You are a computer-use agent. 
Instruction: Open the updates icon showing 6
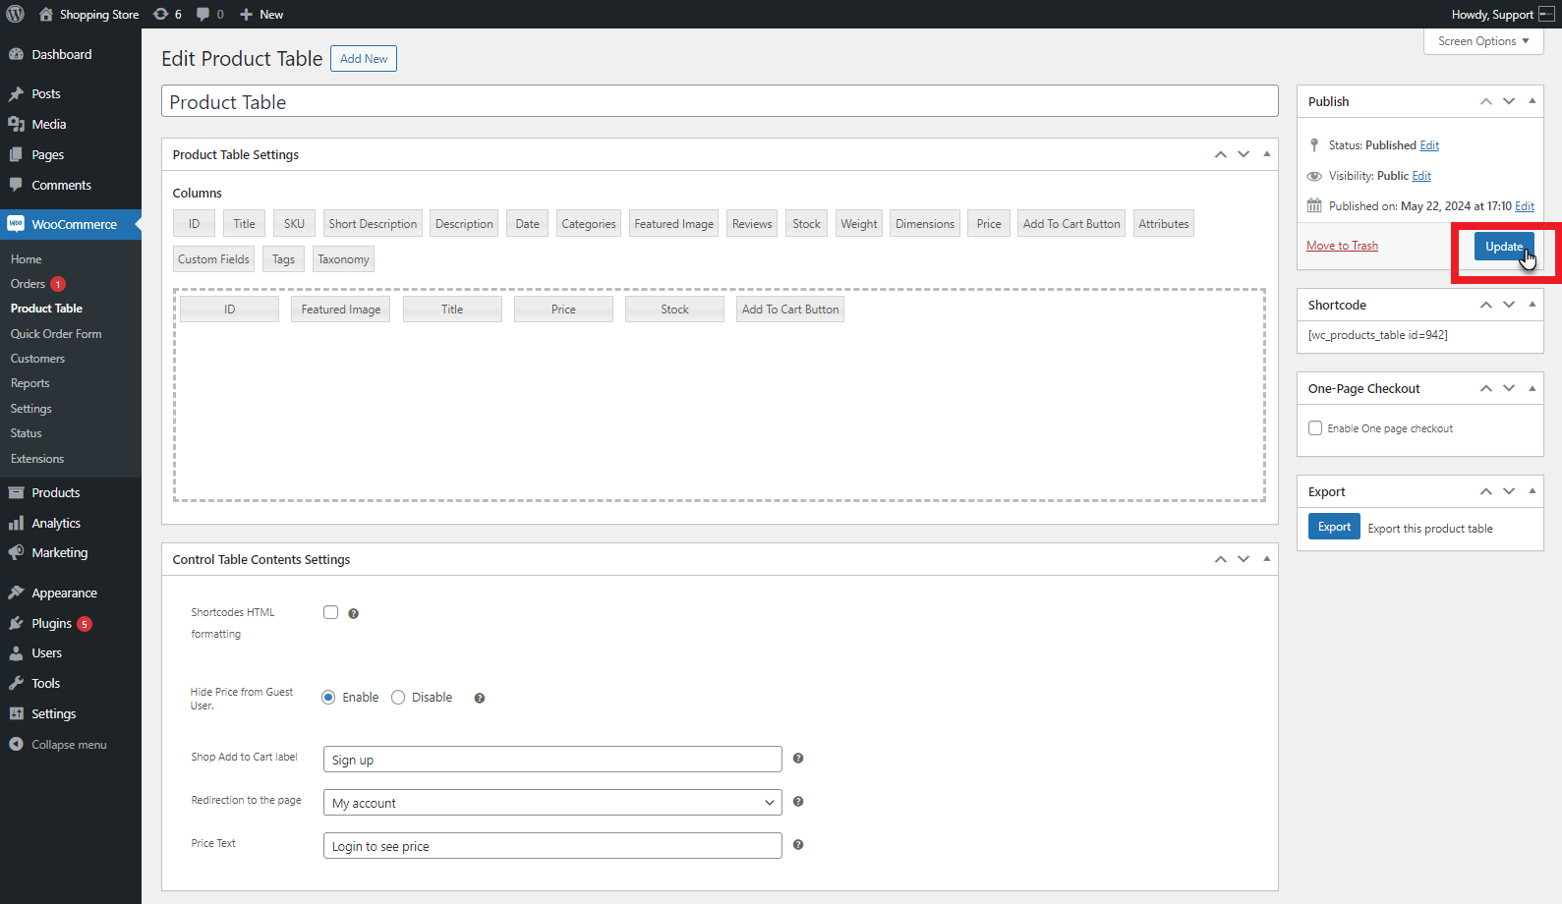[167, 14]
